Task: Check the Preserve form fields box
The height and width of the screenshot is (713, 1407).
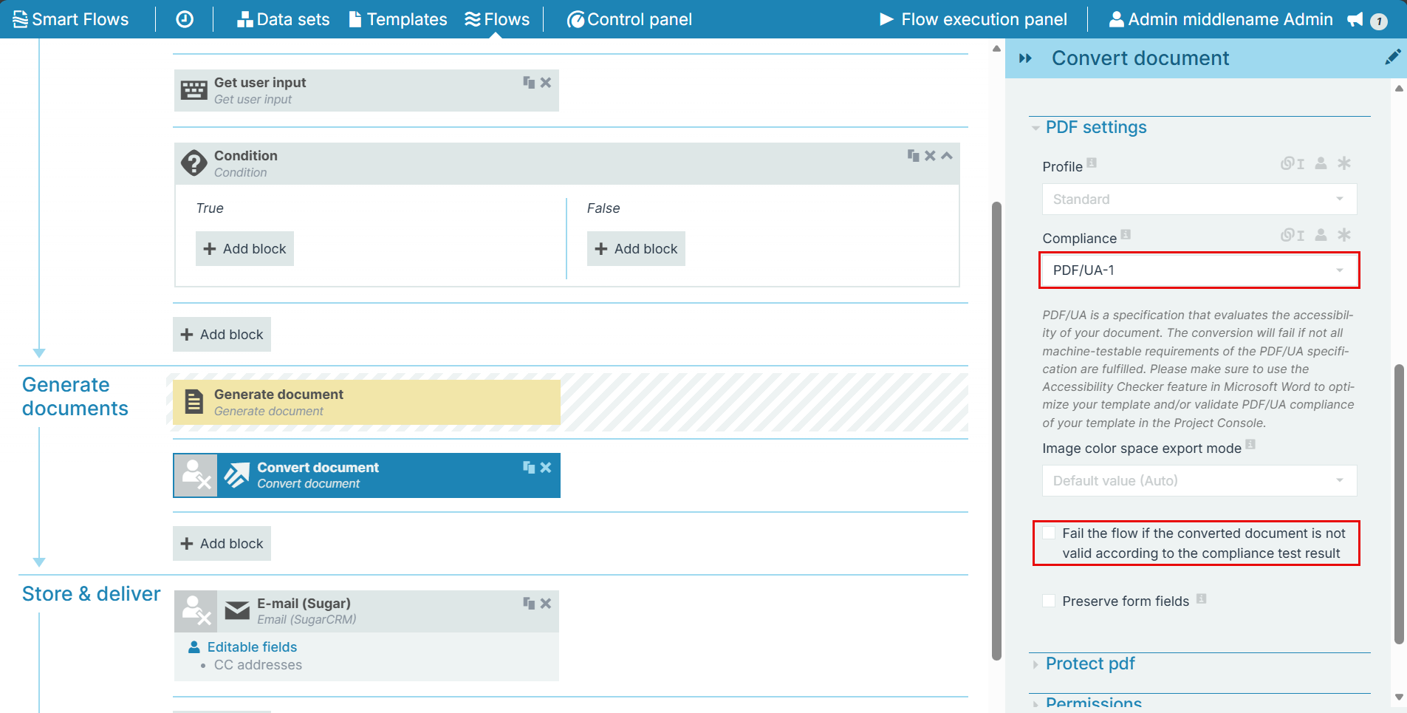Action: pyautogui.click(x=1049, y=601)
